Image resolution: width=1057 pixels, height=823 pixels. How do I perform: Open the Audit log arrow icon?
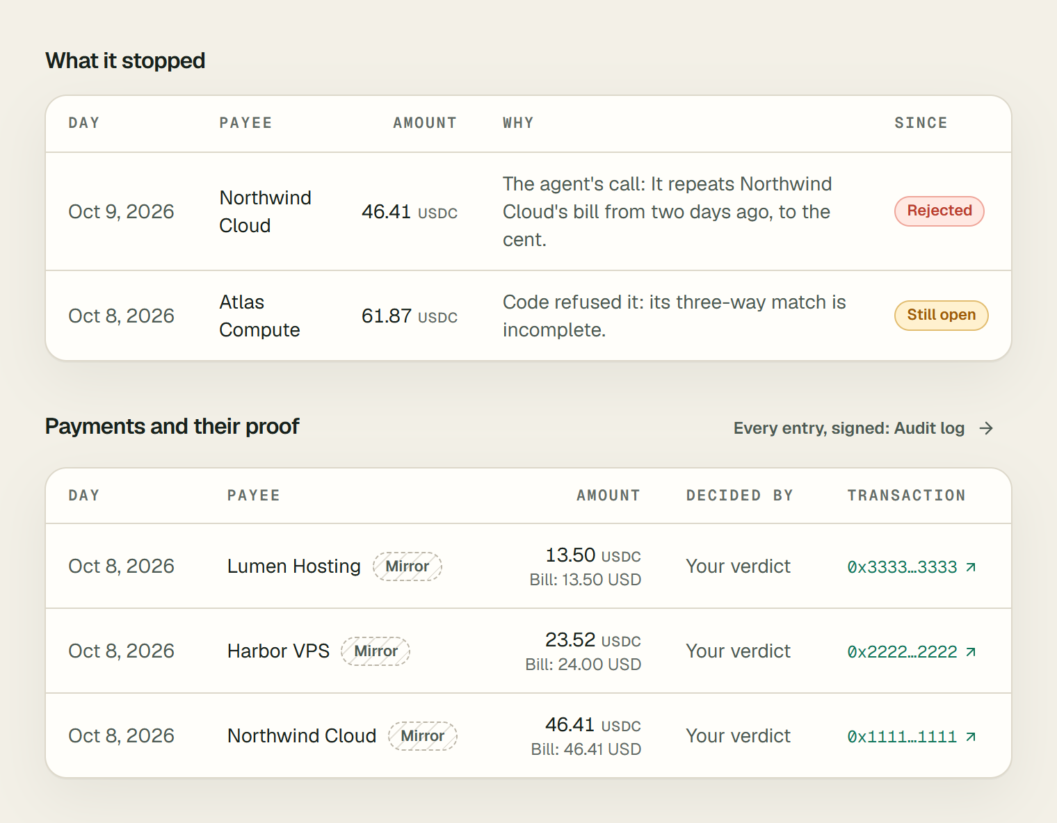pyautogui.click(x=986, y=428)
